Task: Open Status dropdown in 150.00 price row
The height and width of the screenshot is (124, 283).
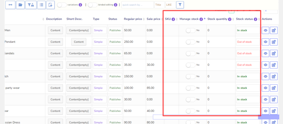Action: [x=115, y=77]
